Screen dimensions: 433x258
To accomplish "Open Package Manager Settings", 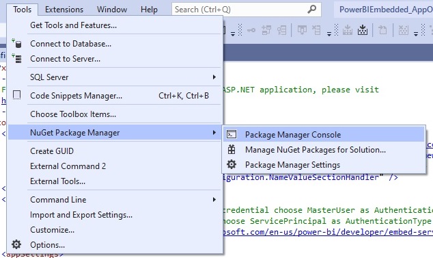I will pos(324,165).
